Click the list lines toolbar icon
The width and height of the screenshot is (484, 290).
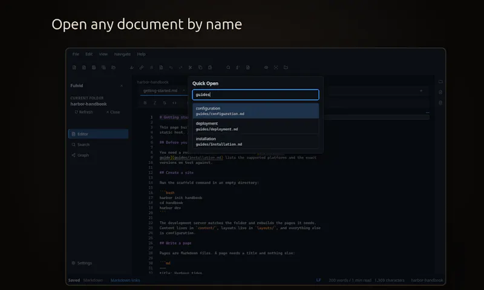click(151, 67)
